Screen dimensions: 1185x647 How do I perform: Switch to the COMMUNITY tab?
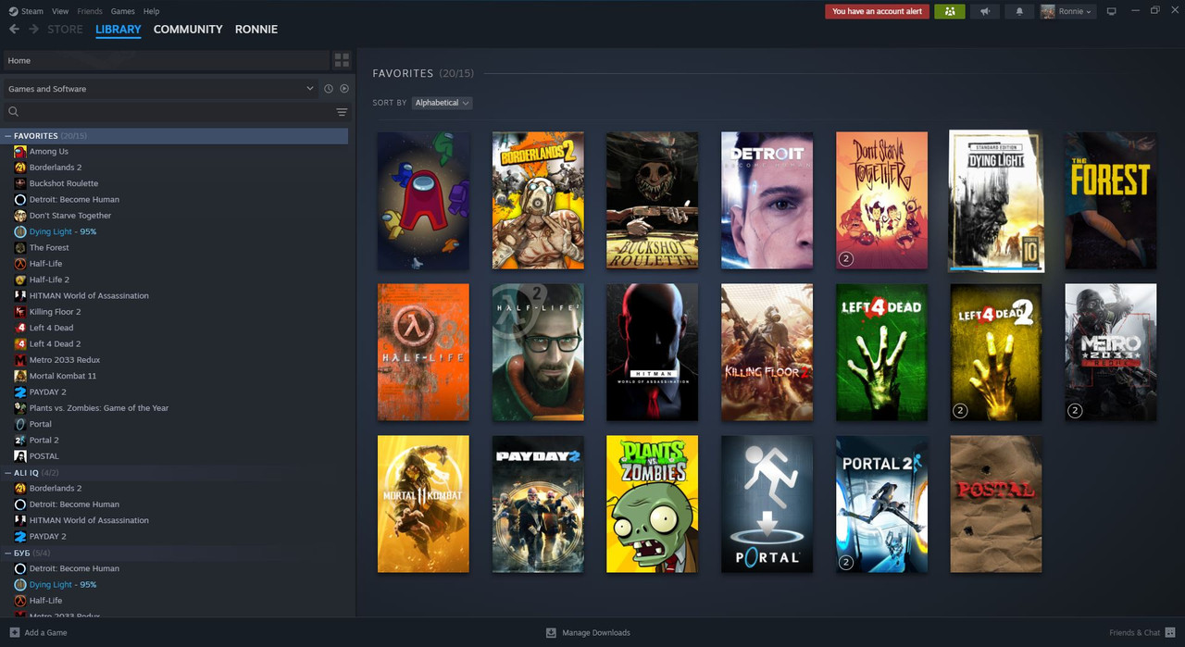(x=188, y=30)
